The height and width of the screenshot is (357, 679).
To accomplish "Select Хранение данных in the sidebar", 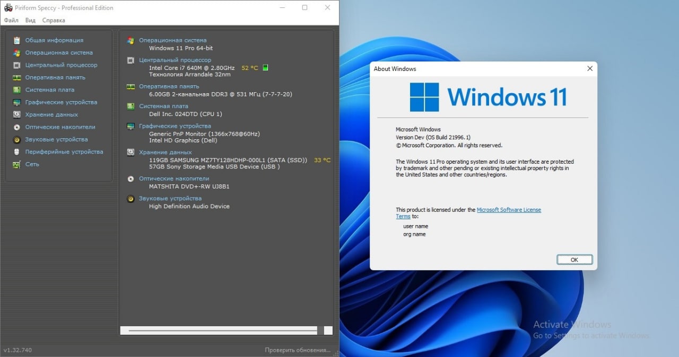I will pyautogui.click(x=51, y=114).
